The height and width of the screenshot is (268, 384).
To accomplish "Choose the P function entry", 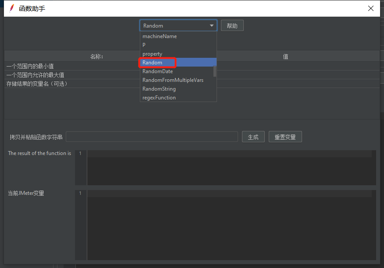I will 178,45.
